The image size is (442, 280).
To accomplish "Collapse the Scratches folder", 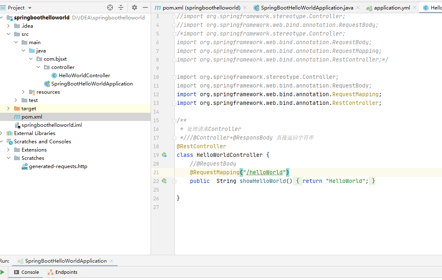I will coord(8,158).
